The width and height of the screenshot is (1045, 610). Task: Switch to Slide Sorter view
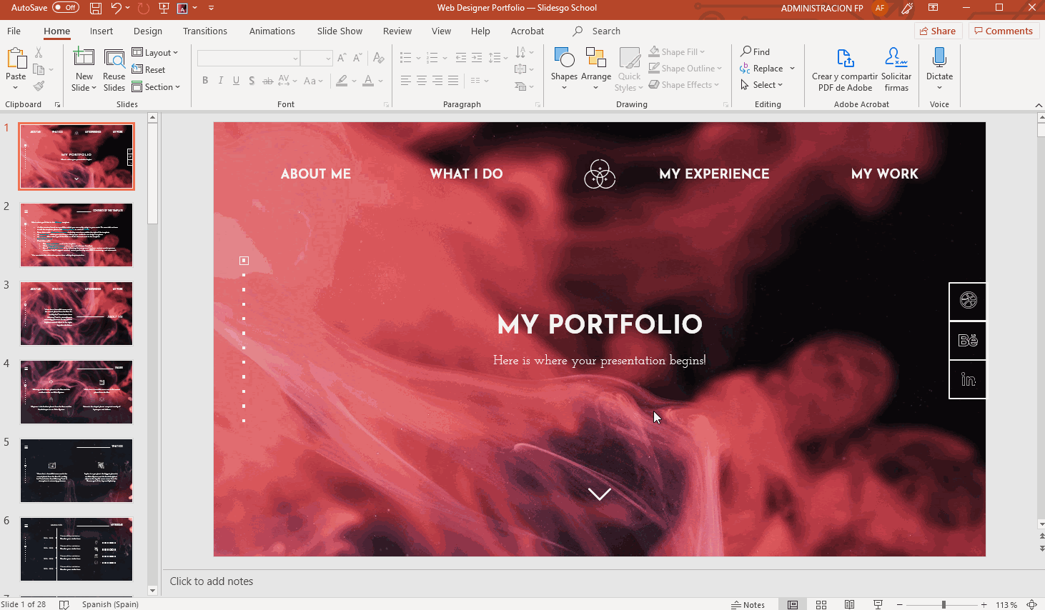pyautogui.click(x=821, y=604)
